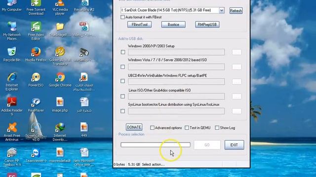The width and height of the screenshot is (316, 177).
Task: Open maxresdefault image file
Action: [x=60, y=155]
